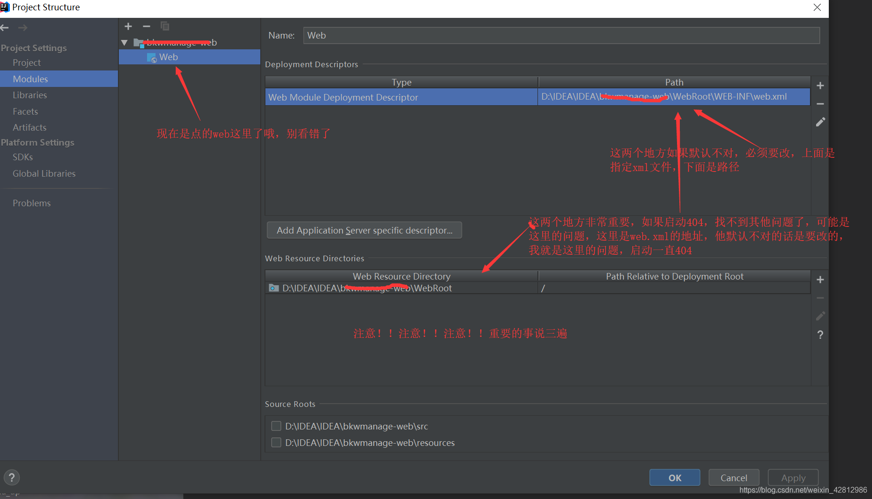Open SDKs platform settings
The image size is (872, 499).
[23, 157]
